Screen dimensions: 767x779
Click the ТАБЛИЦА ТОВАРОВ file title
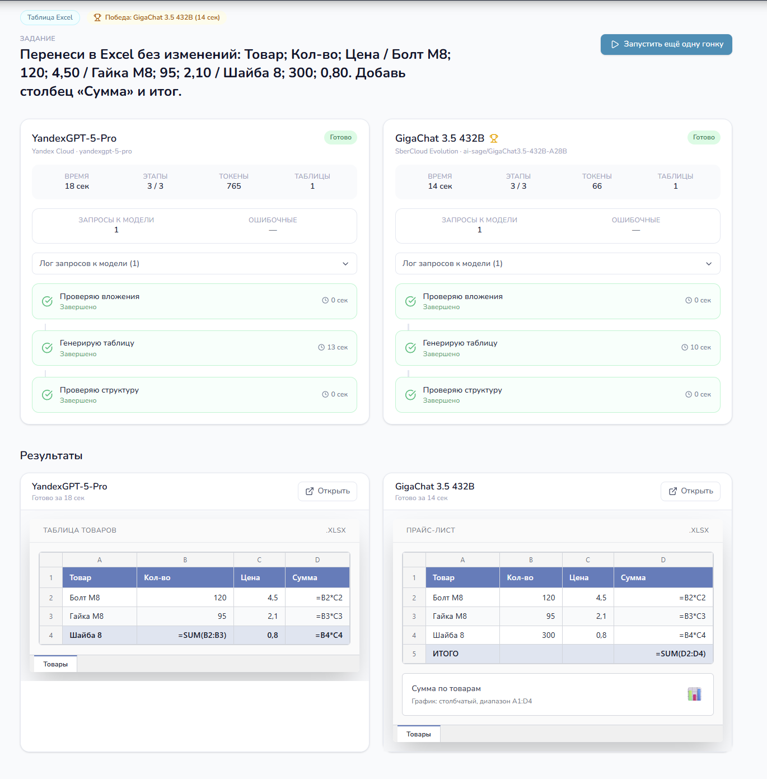[80, 530]
